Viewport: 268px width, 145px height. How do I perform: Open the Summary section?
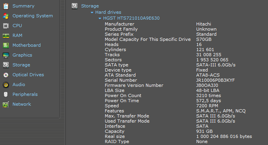[x=24, y=6]
